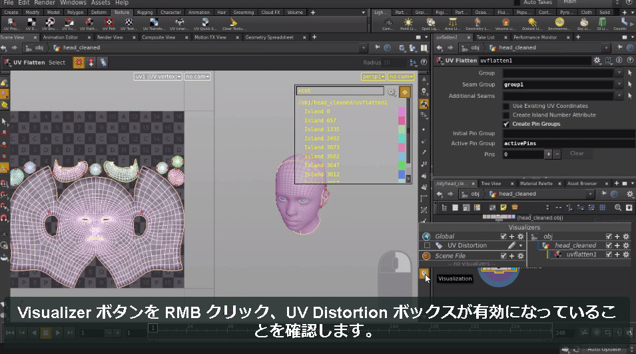Click the Clear pins button

click(577, 154)
